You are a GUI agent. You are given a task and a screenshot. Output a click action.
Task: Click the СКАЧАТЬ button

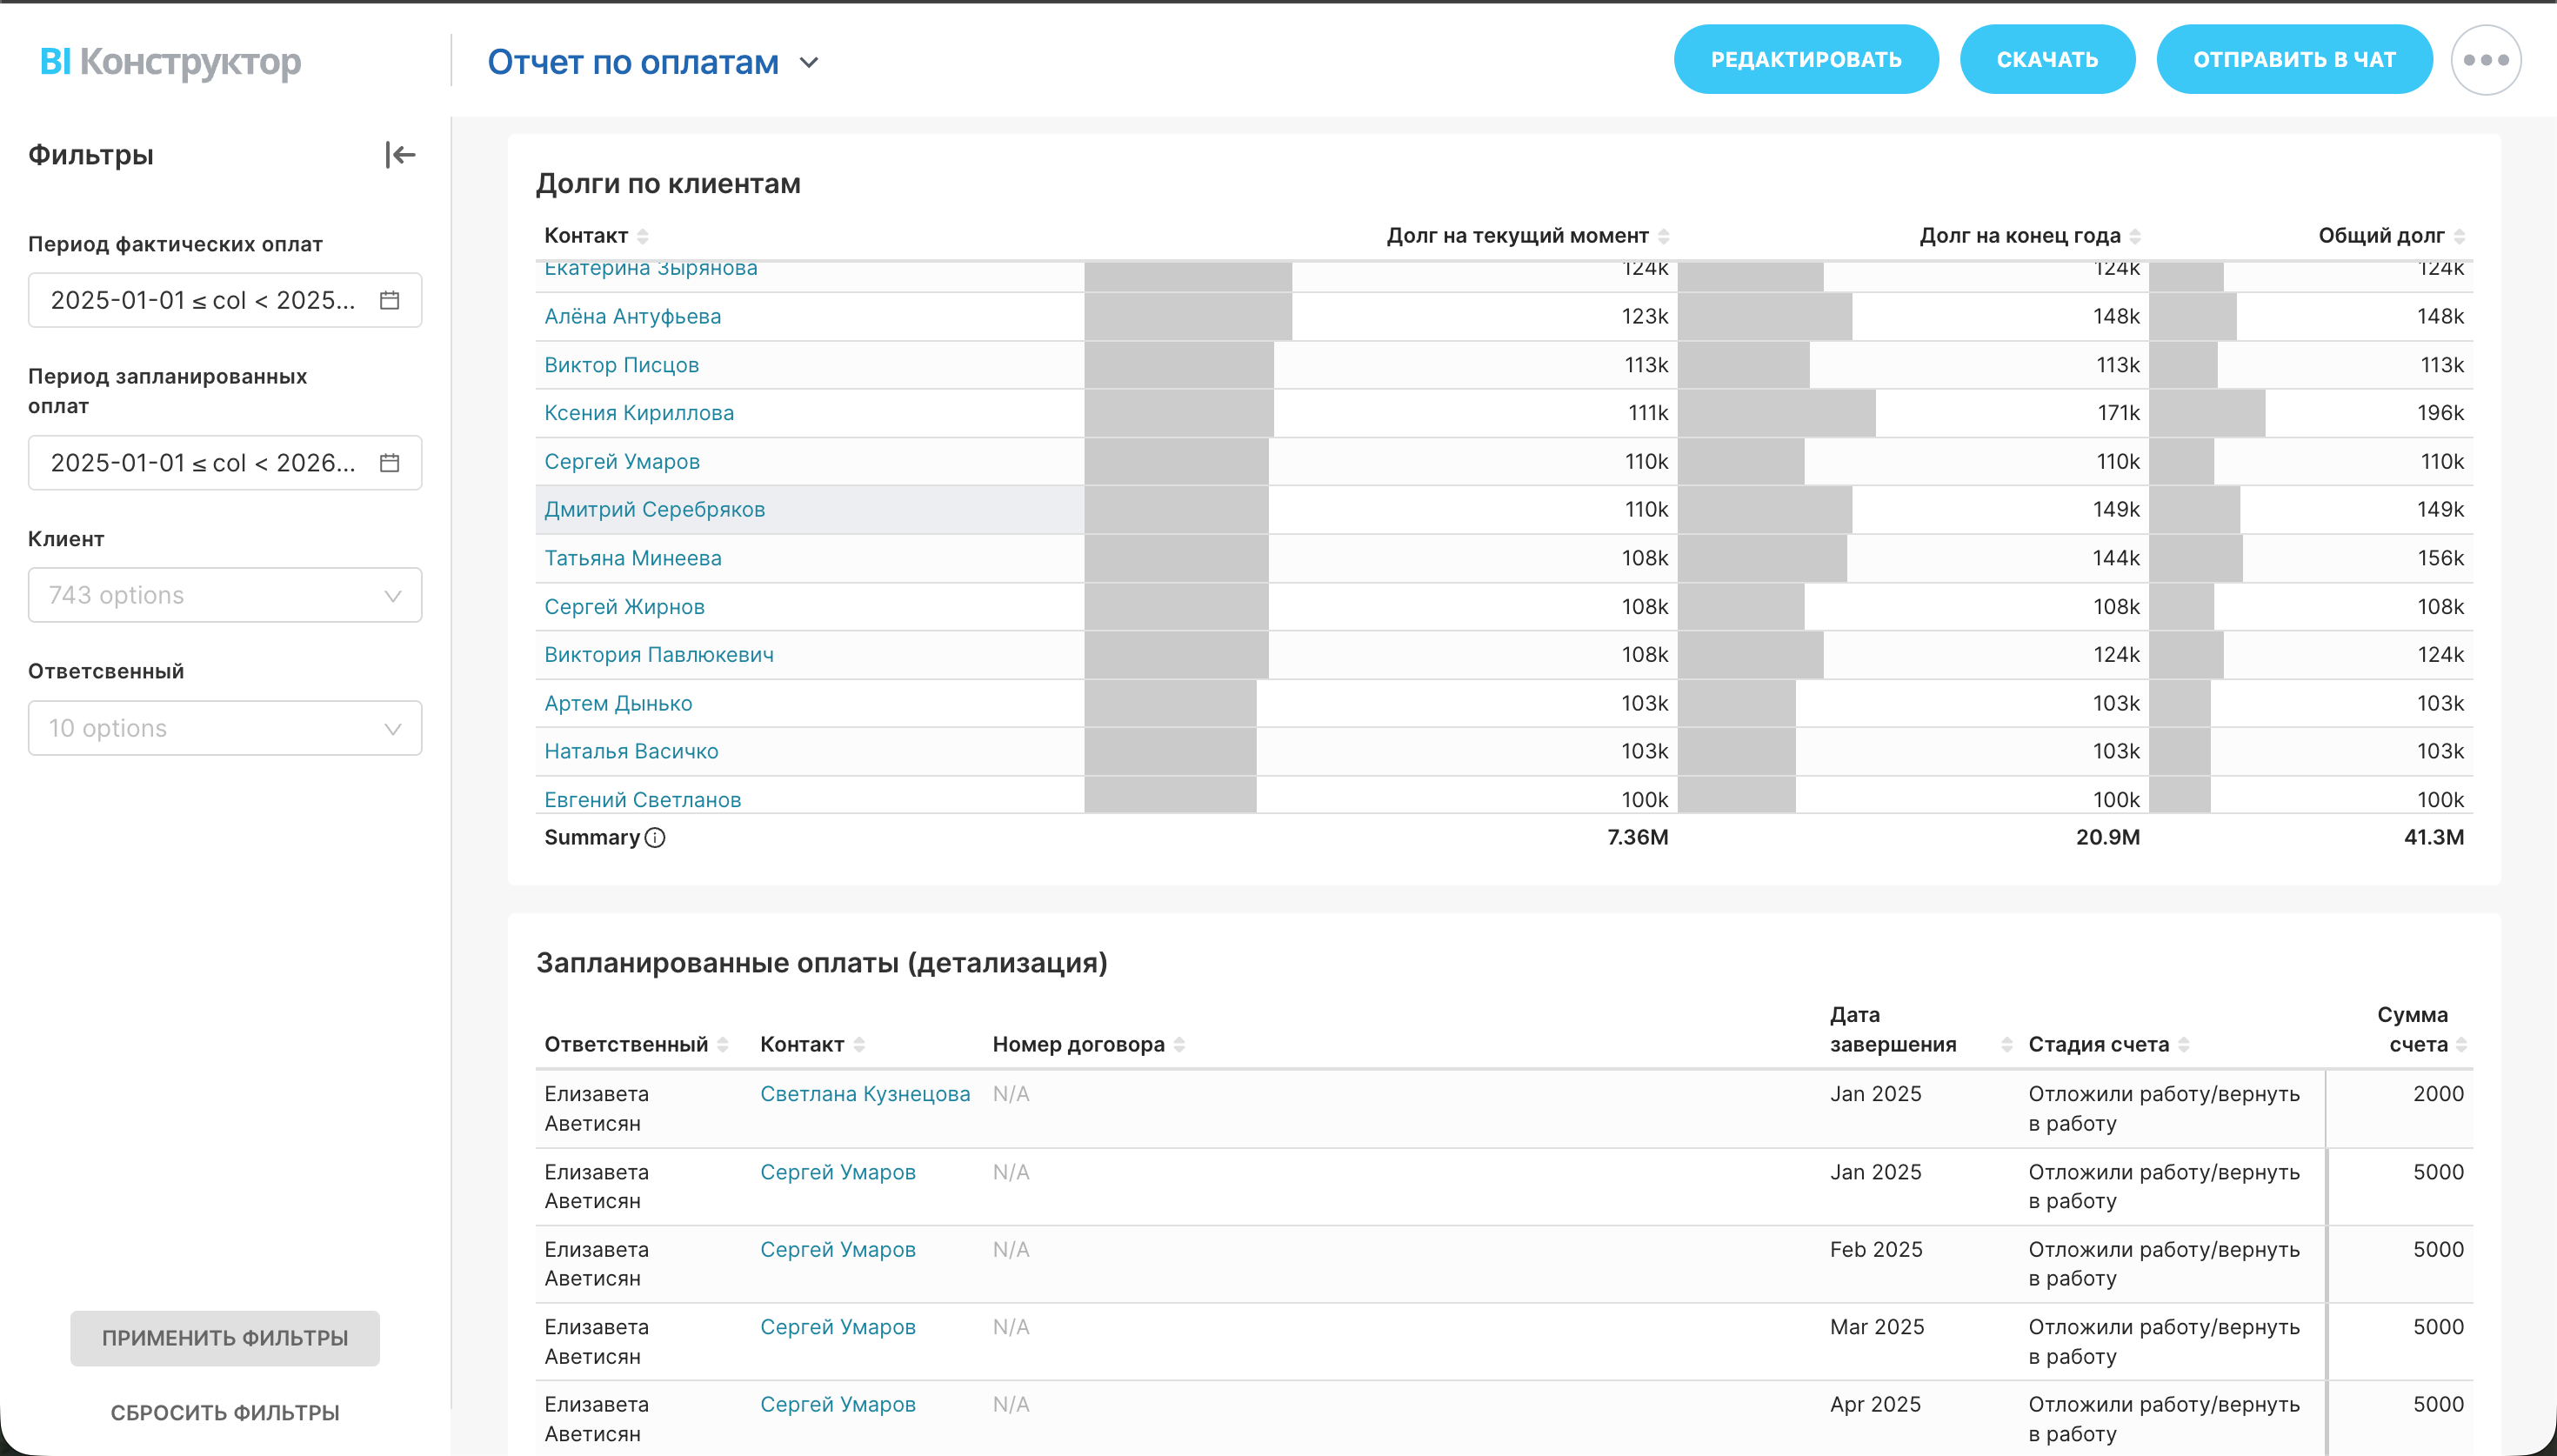[2046, 60]
